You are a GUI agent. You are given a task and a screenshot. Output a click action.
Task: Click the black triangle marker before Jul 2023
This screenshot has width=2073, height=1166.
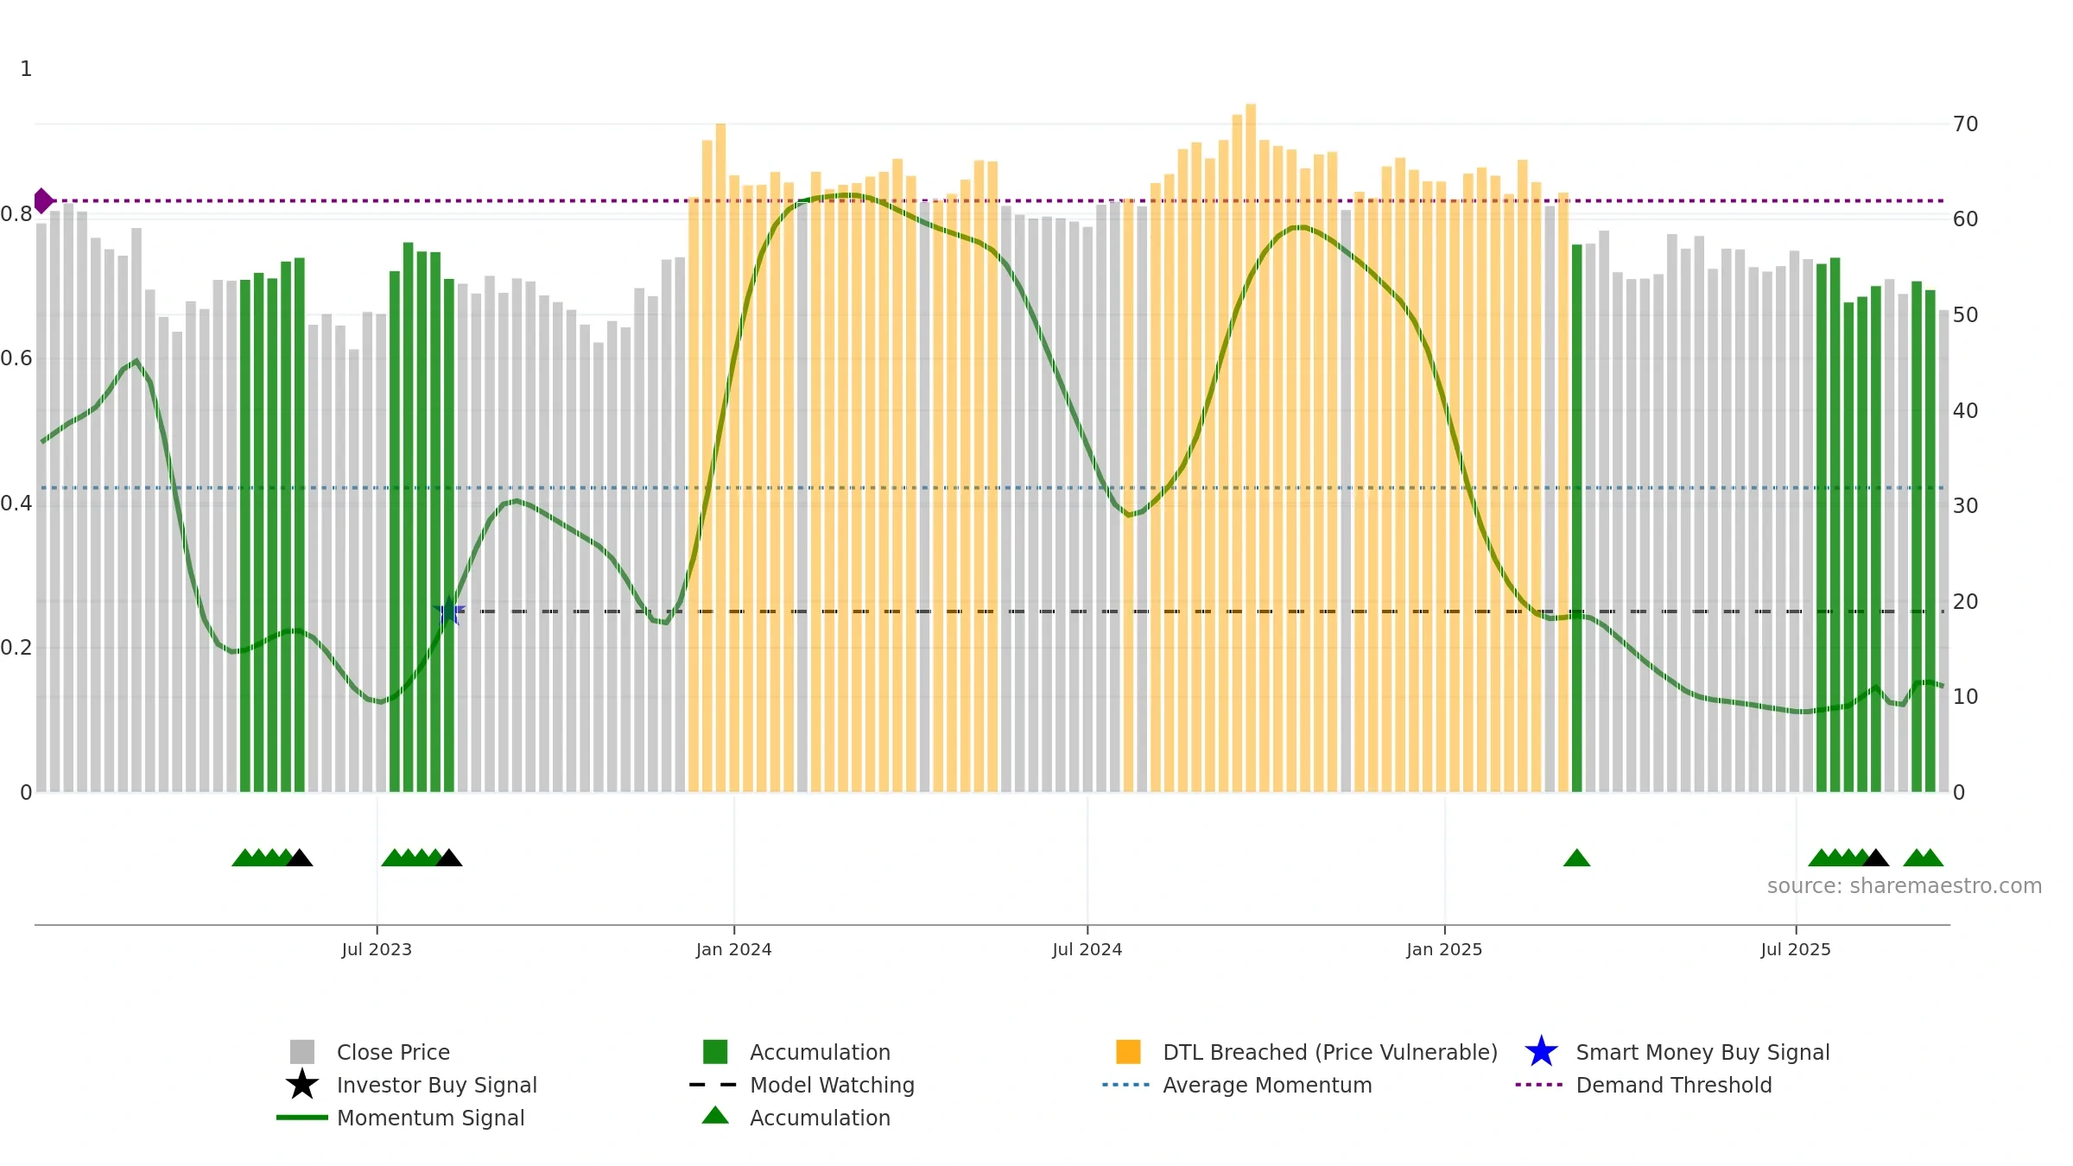tap(299, 858)
